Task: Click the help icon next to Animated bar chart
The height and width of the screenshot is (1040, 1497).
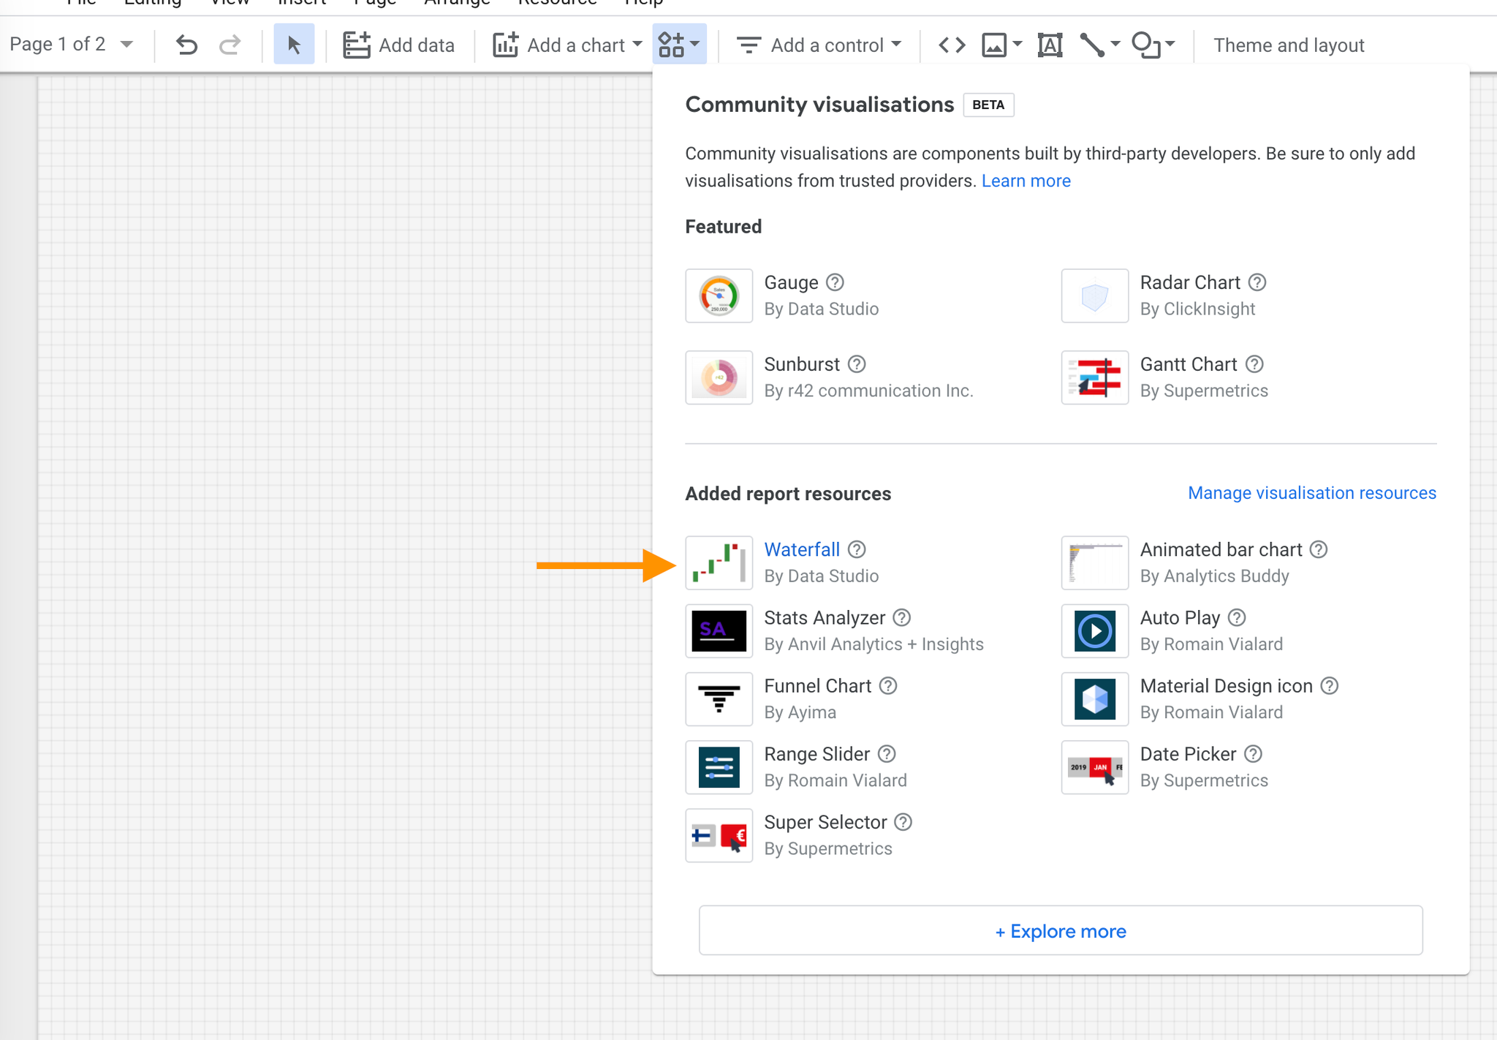Action: [1319, 549]
